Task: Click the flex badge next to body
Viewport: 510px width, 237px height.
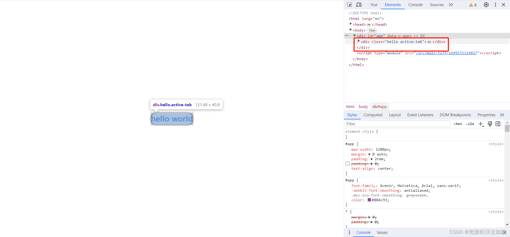Action: tap(372, 30)
